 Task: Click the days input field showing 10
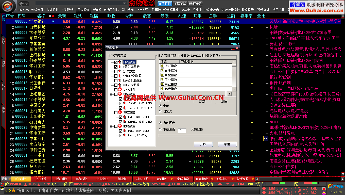pos(182,130)
